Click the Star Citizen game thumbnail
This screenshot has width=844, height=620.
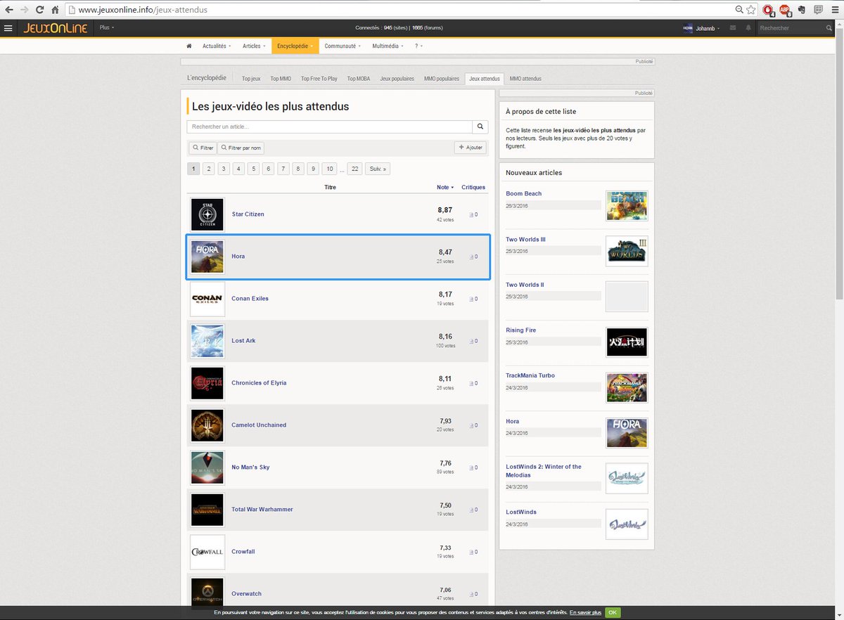pos(207,214)
